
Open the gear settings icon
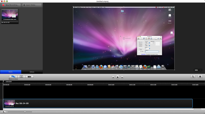(200, 77)
